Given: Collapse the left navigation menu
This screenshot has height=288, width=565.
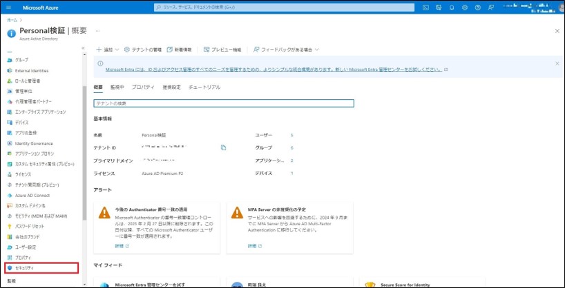Looking at the screenshot, I should [x=83, y=48].
